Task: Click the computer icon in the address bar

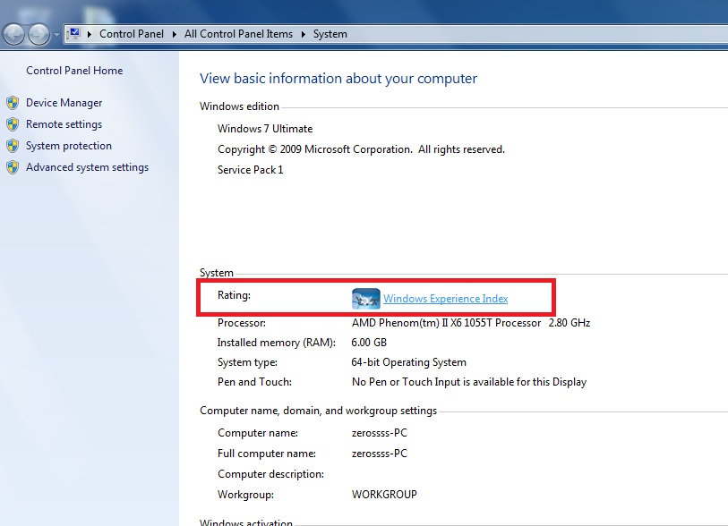Action: (74, 33)
